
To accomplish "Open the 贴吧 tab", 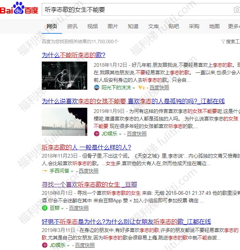I will (x=173, y=26).
